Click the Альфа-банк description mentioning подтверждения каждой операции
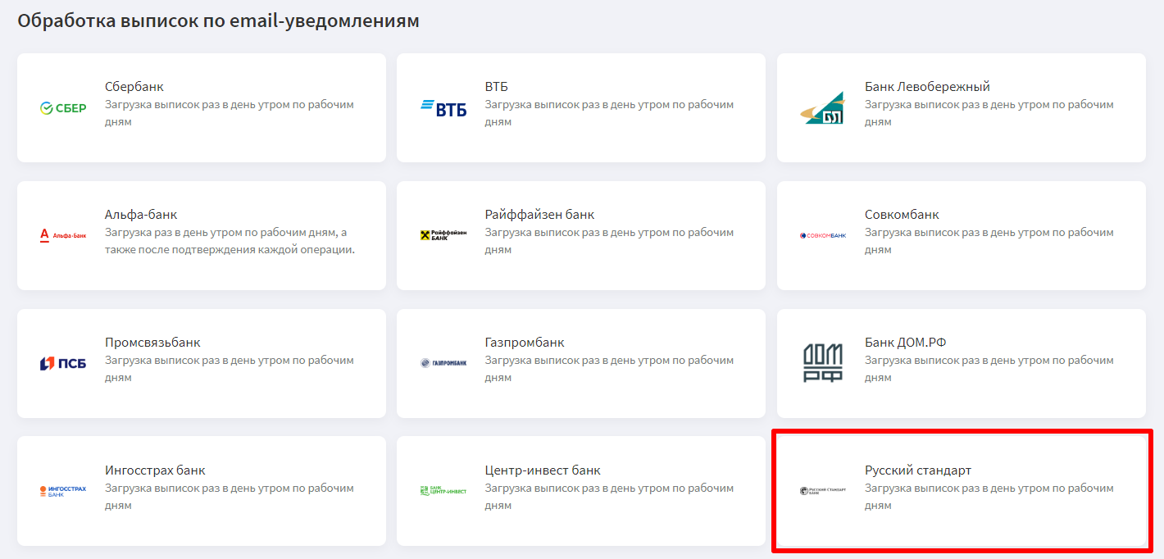Image resolution: width=1164 pixels, height=559 pixels. pos(230,241)
